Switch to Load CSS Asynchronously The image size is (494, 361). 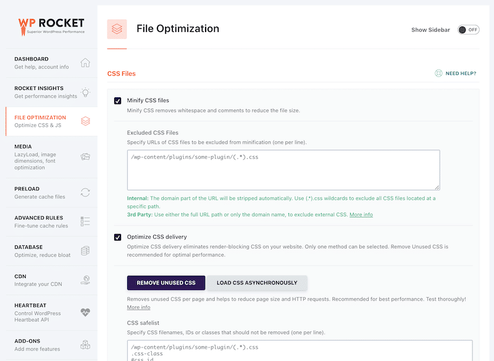(257, 283)
